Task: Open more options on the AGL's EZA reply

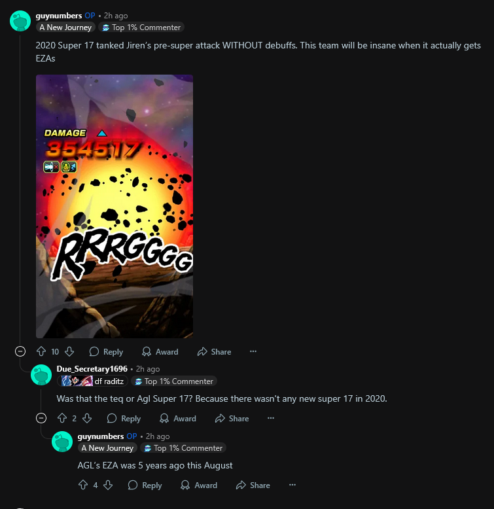Action: 292,485
